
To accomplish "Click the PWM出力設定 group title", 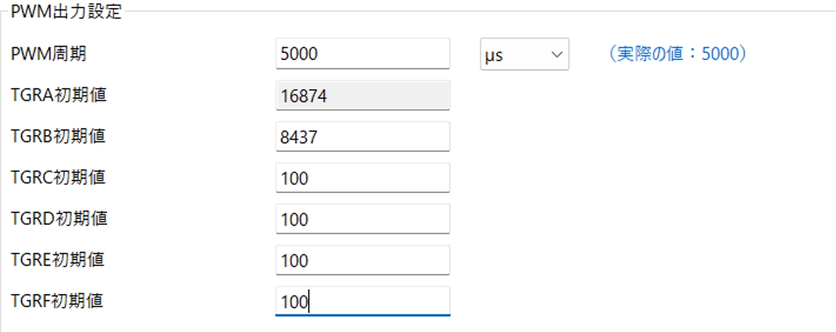I will [66, 11].
